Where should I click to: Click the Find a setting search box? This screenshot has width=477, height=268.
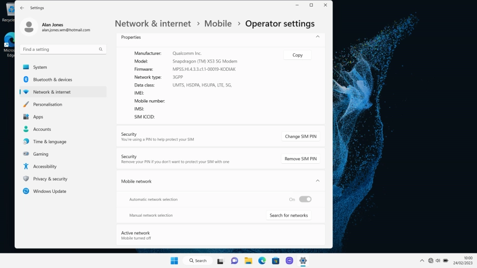(58, 49)
